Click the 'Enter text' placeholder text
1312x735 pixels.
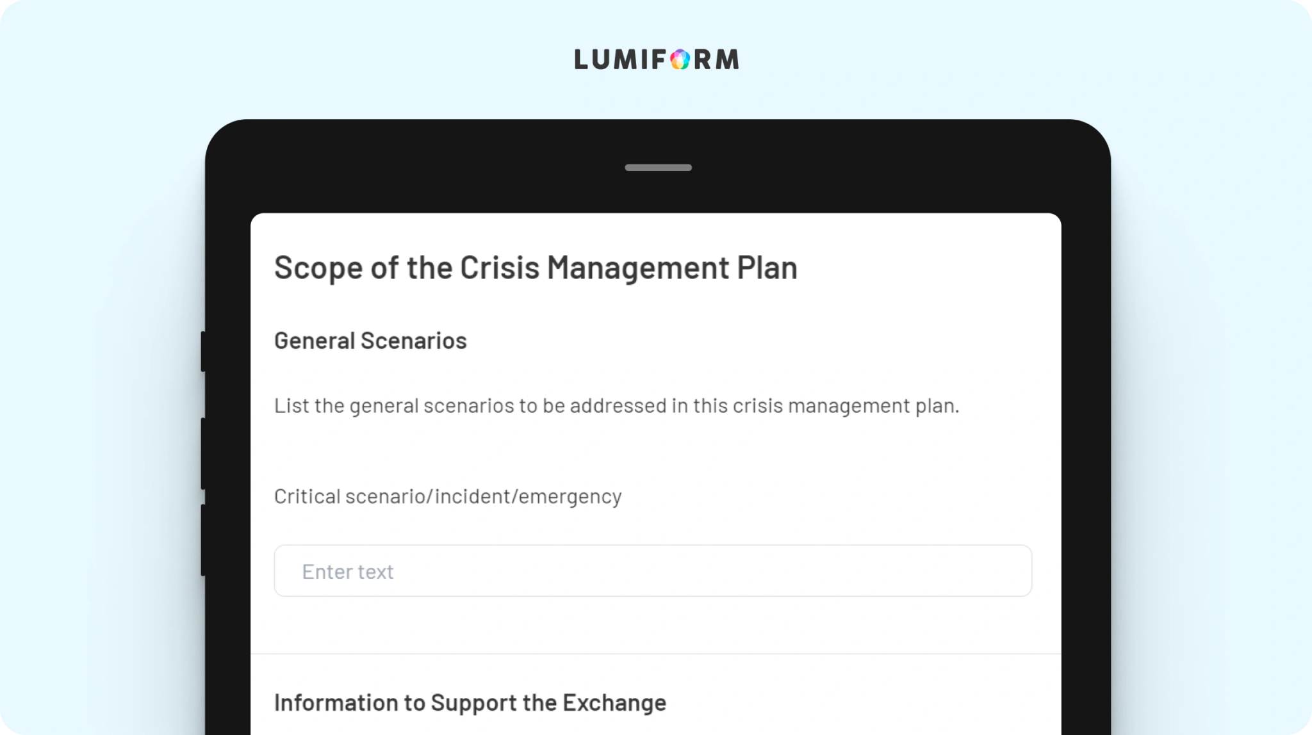(x=348, y=572)
